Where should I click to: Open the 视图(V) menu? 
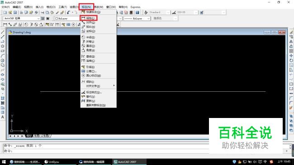[x=28, y=7]
